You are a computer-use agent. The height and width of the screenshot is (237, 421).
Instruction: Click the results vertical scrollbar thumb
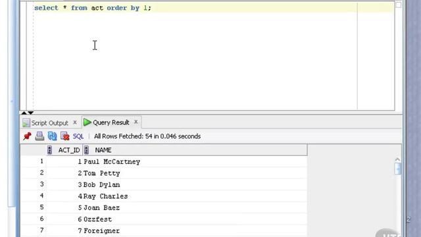coord(397,169)
